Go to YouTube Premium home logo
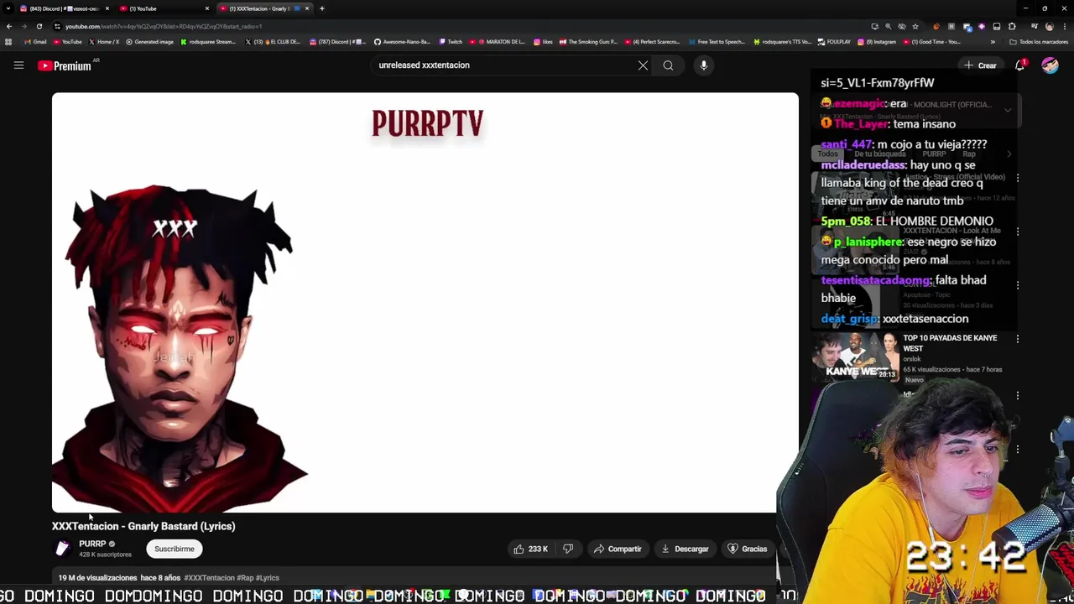The width and height of the screenshot is (1074, 604). [x=65, y=65]
